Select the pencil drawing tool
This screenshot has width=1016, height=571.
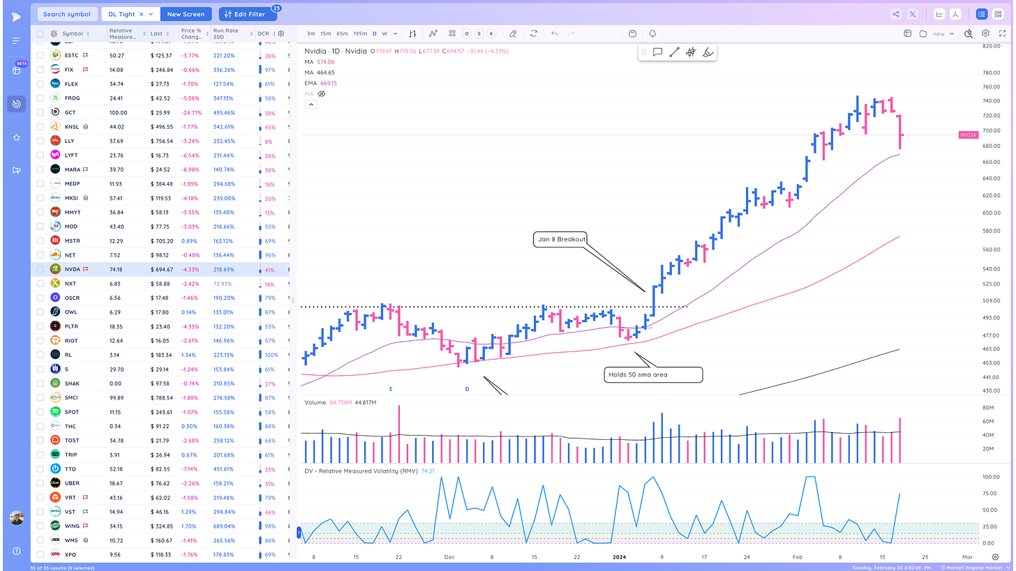tap(513, 33)
